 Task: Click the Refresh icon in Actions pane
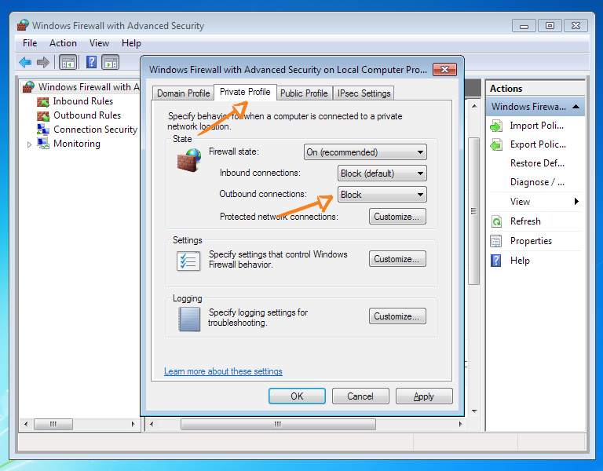[x=496, y=221]
